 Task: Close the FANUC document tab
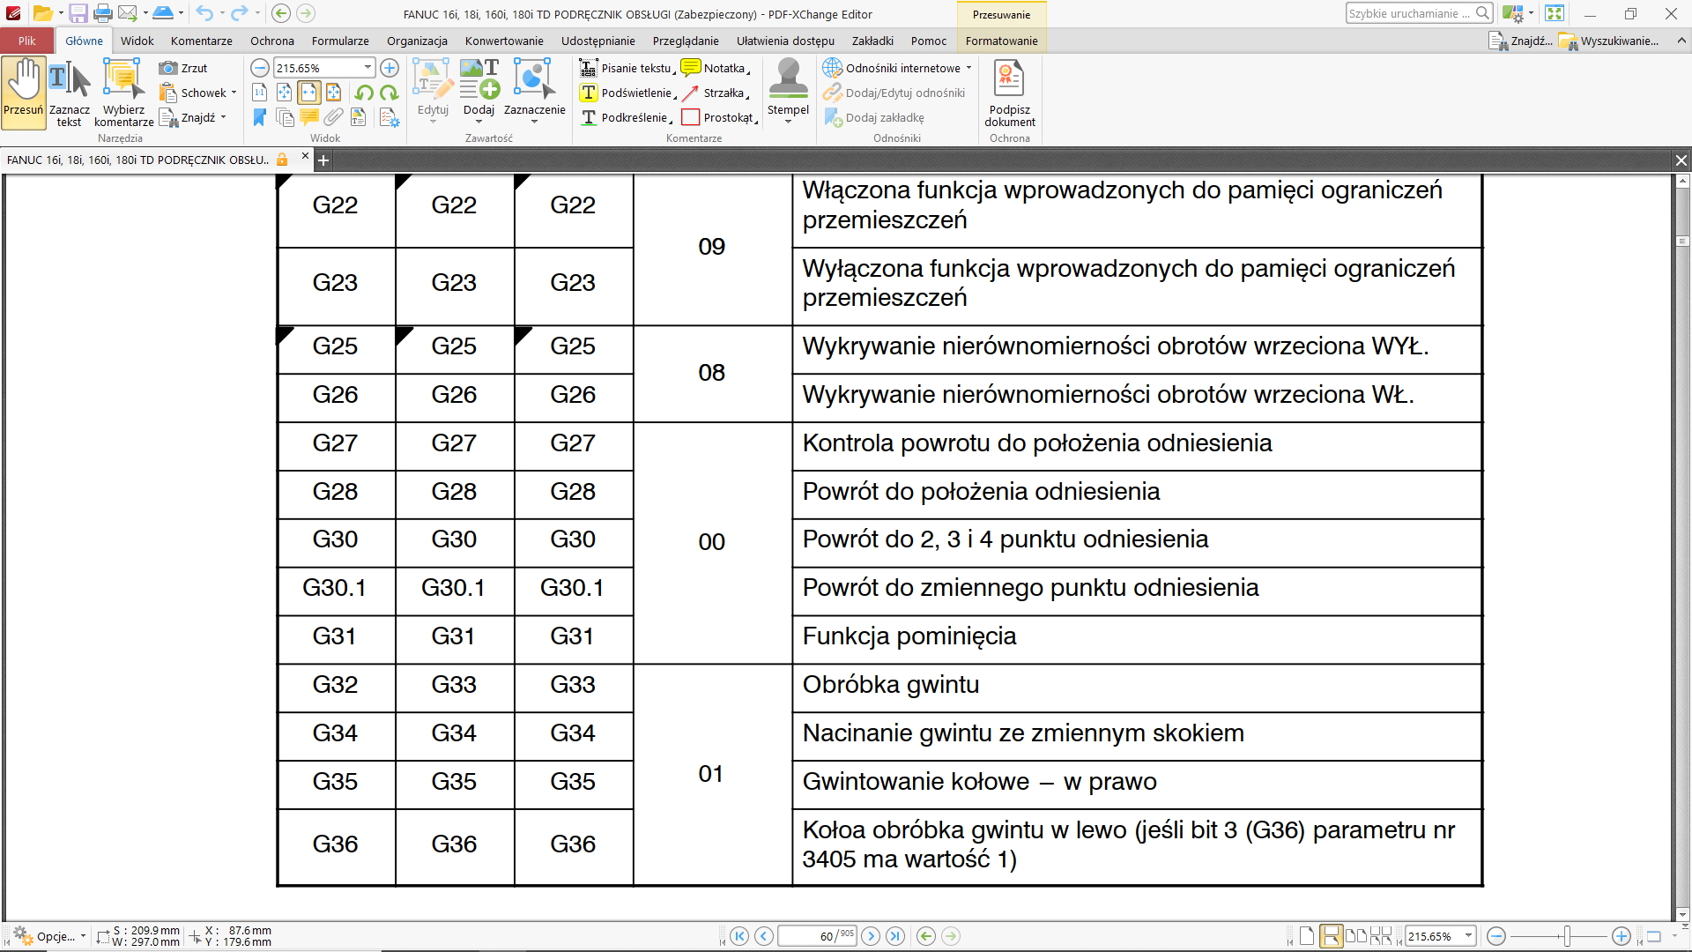pyautogui.click(x=305, y=156)
